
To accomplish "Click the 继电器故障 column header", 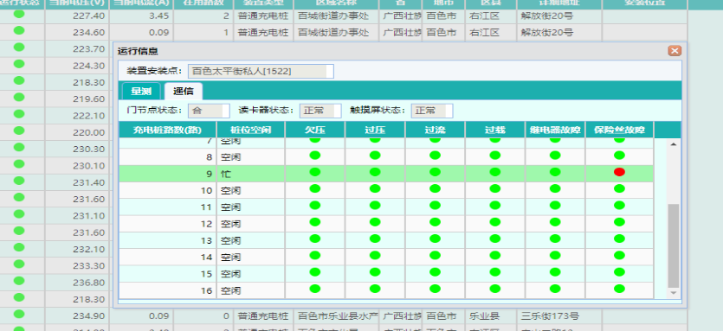I will pyautogui.click(x=555, y=130).
